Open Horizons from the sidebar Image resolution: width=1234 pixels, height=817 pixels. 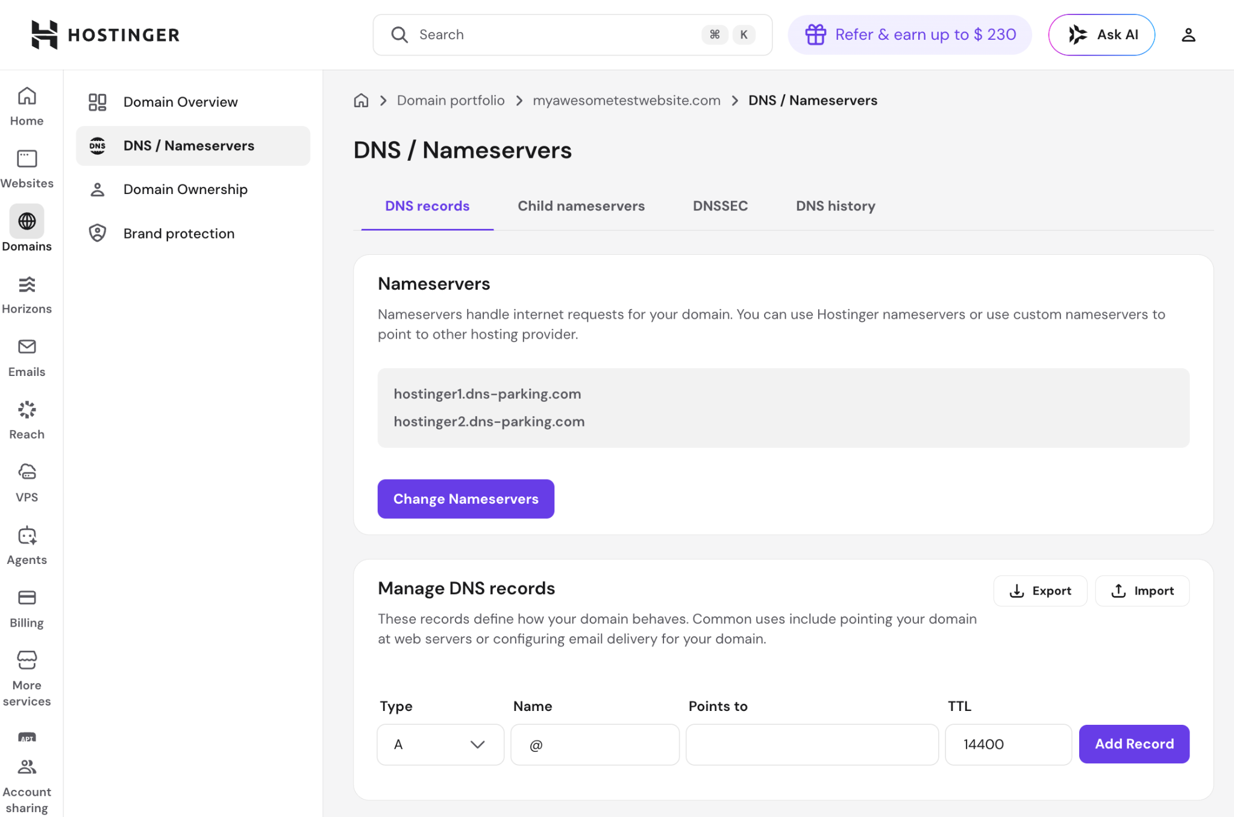pos(27,284)
